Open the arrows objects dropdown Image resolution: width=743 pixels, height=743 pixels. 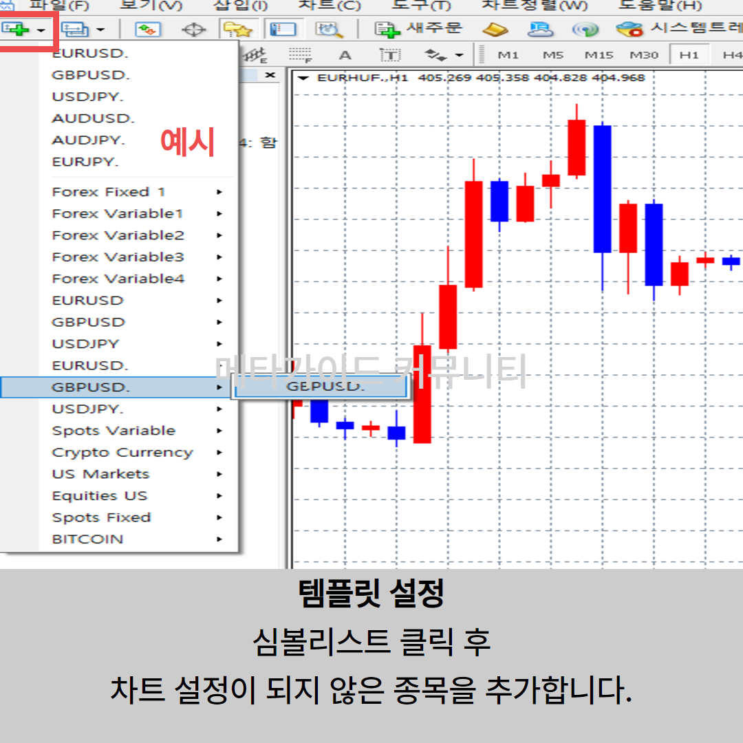[442, 55]
